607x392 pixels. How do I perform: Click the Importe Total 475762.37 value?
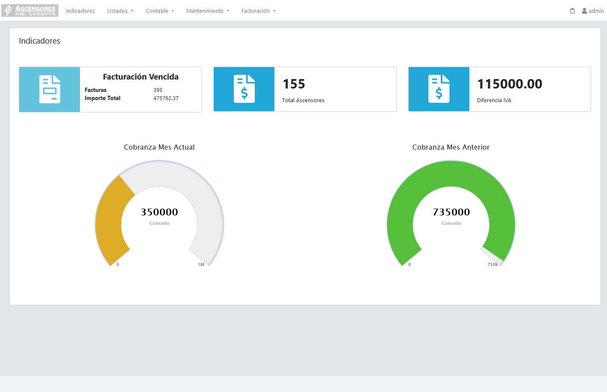tap(166, 98)
